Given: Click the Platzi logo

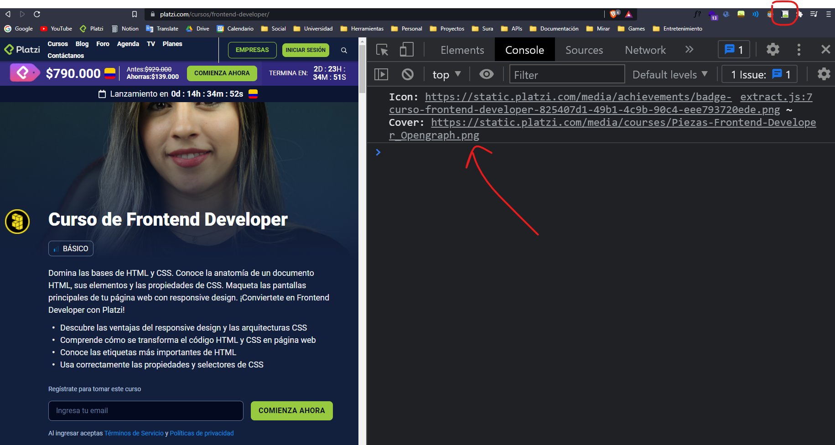Looking at the screenshot, I should [22, 49].
